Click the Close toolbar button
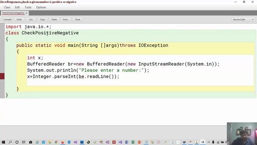257x145 pixels. pos(78,19)
